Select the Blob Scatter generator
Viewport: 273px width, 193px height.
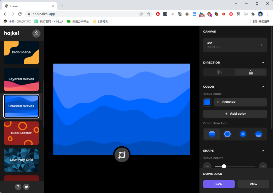[x=21, y=133]
